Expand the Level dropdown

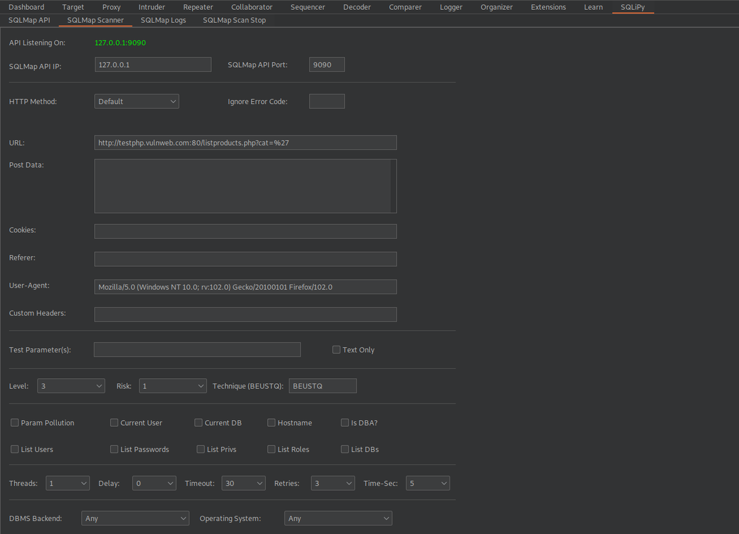pos(71,386)
